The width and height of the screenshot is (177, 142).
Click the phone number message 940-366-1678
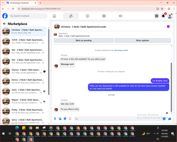(x=67, y=104)
